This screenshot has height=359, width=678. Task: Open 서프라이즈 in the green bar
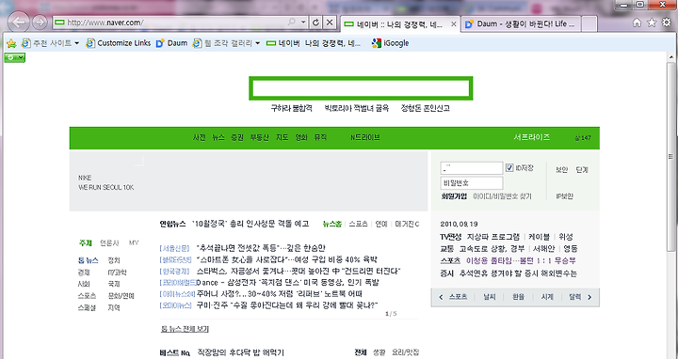532,137
